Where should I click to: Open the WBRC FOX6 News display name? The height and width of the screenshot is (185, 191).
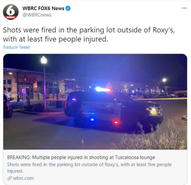(x=43, y=8)
